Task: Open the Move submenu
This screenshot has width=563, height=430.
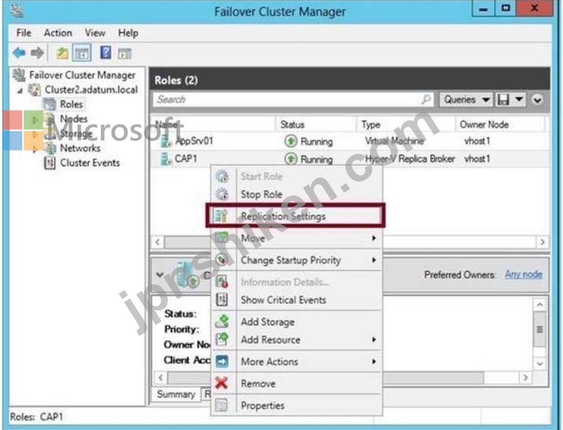Action: [296, 238]
